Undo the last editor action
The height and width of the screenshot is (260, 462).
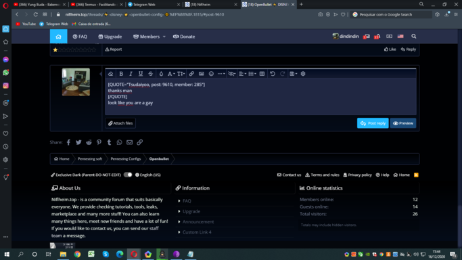point(273,74)
